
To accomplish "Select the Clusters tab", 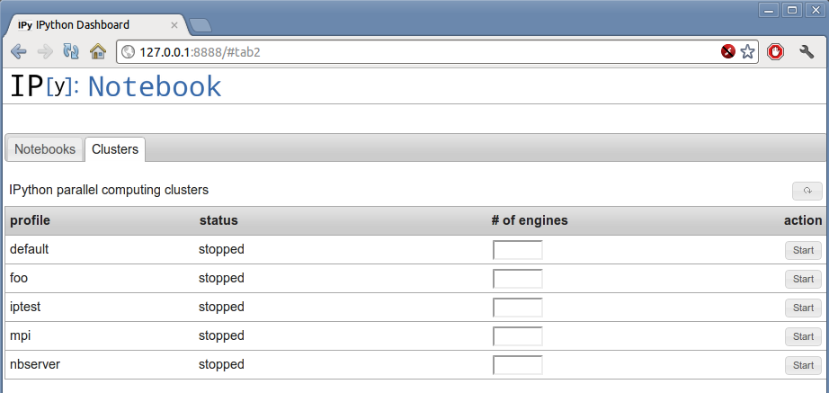I will [115, 149].
